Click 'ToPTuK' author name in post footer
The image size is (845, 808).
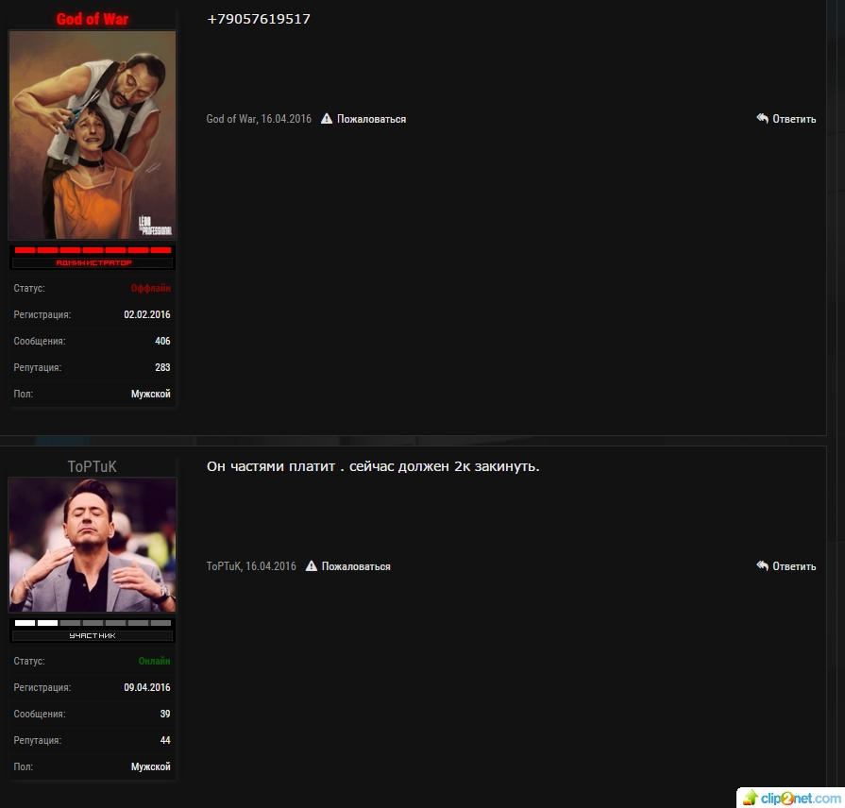[224, 566]
